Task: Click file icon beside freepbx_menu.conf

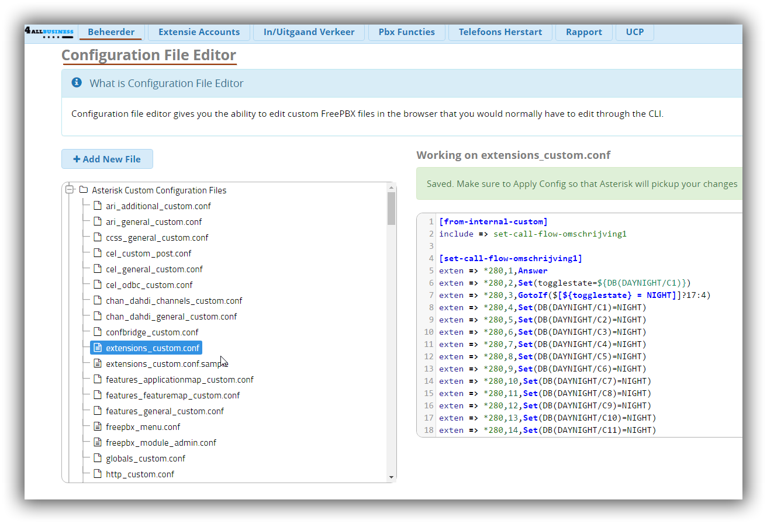Action: 98,426
